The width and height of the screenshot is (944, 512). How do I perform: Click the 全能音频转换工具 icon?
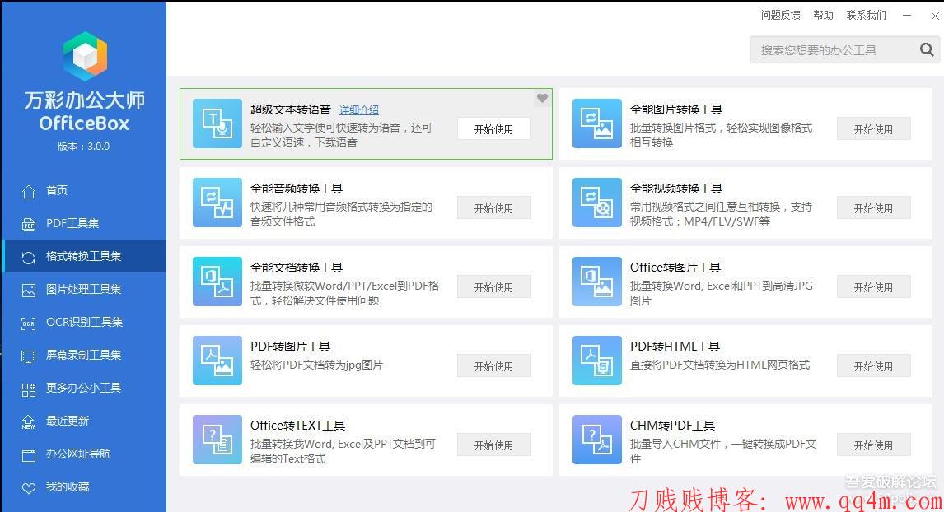(x=217, y=202)
